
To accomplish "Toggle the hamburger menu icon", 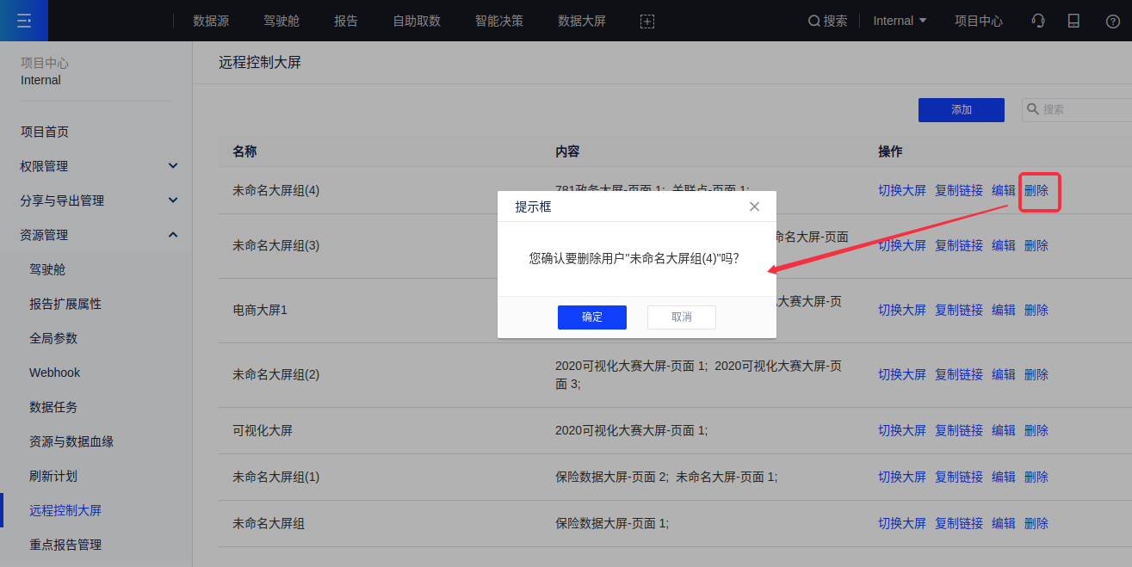I will coord(24,21).
